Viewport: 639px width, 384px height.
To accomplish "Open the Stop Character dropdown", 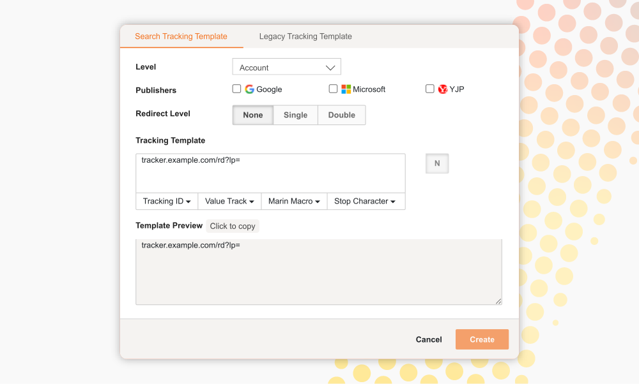I will click(x=366, y=202).
